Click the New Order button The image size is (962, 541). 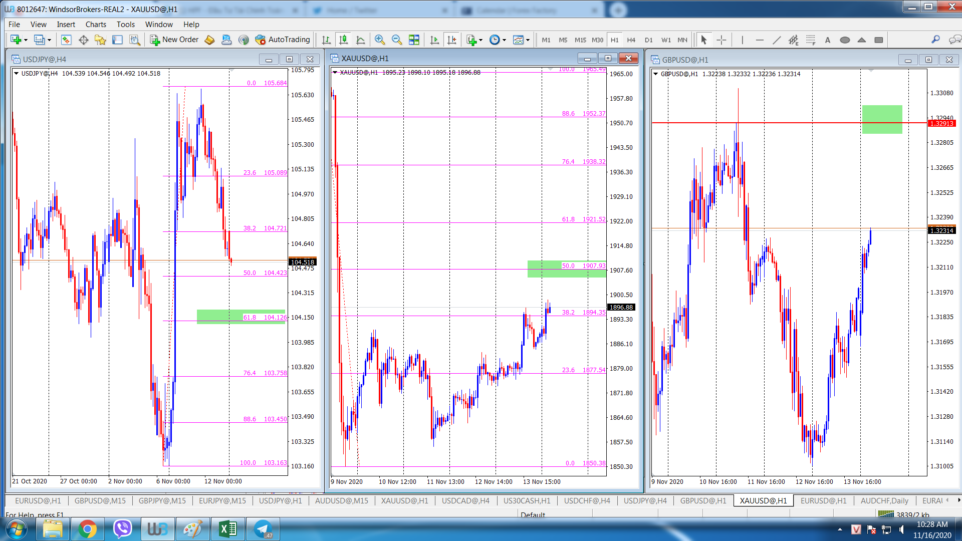coord(174,40)
